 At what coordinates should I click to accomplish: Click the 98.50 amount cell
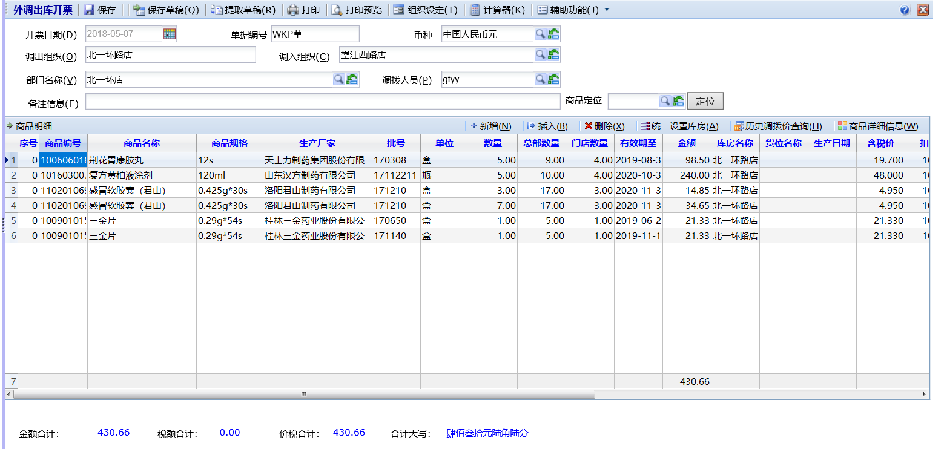pyautogui.click(x=687, y=160)
